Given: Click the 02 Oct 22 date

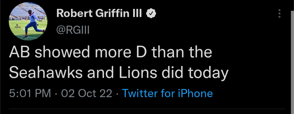Looking at the screenshot, I should click(87, 93).
